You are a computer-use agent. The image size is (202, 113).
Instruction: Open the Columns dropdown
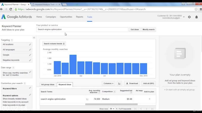(109, 84)
